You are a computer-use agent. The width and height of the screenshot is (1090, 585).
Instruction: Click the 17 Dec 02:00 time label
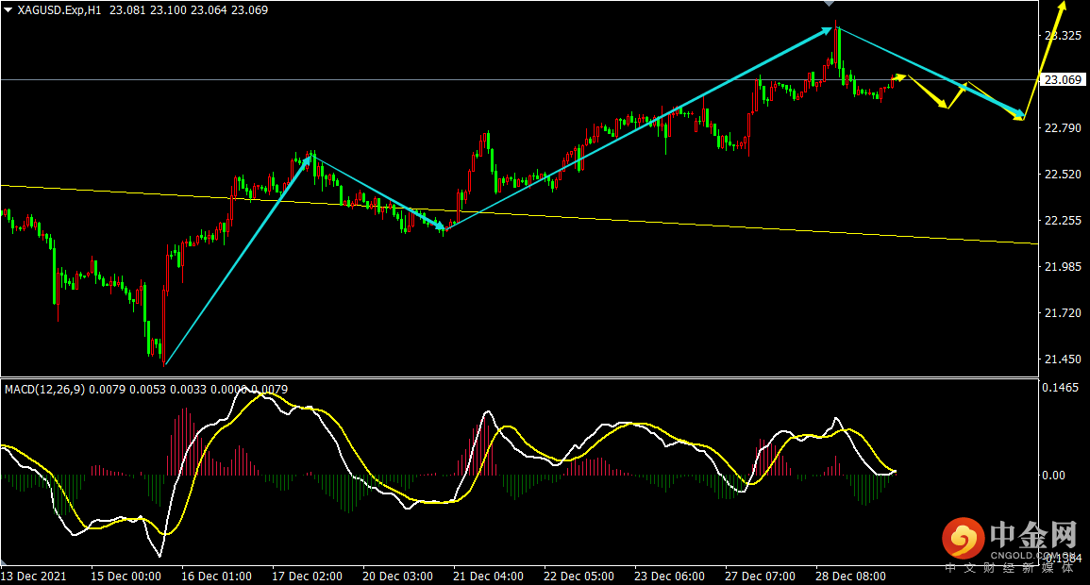pos(307,577)
